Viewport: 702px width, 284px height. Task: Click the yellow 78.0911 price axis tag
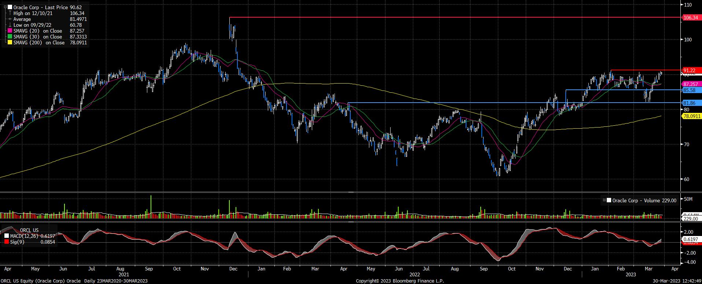(x=691, y=116)
